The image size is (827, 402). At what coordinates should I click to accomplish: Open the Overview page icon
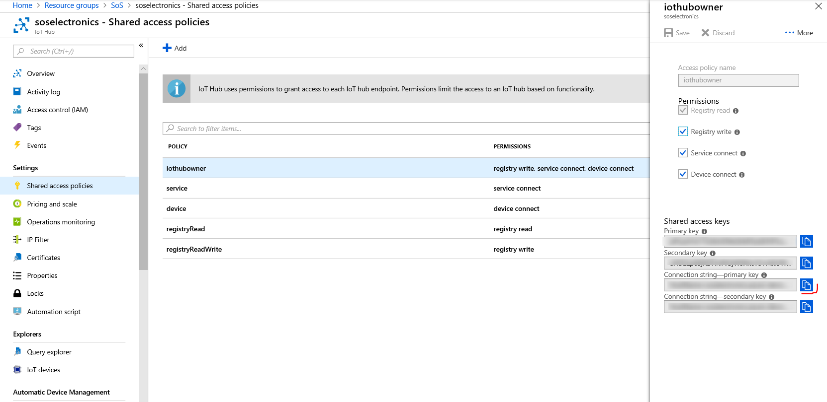tap(17, 73)
